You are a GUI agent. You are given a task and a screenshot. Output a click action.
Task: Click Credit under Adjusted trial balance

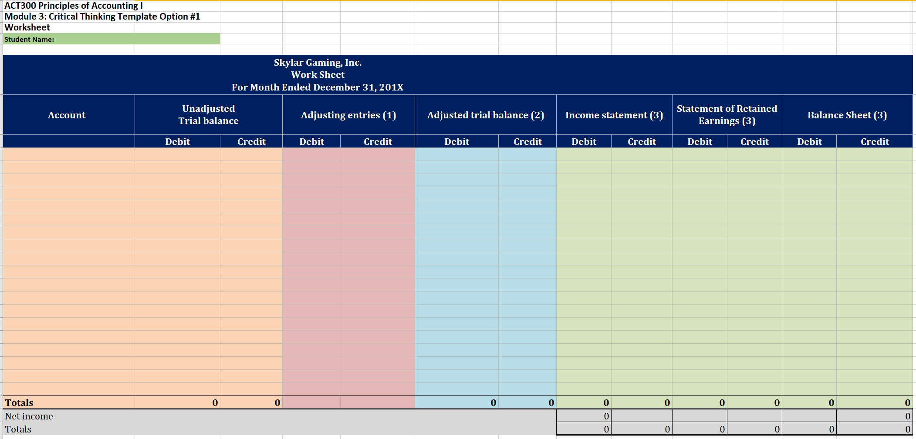click(527, 141)
